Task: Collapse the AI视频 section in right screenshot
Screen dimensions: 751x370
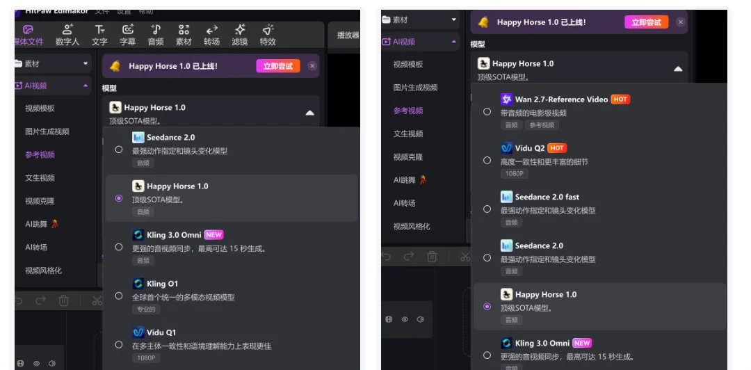Action: tap(454, 42)
